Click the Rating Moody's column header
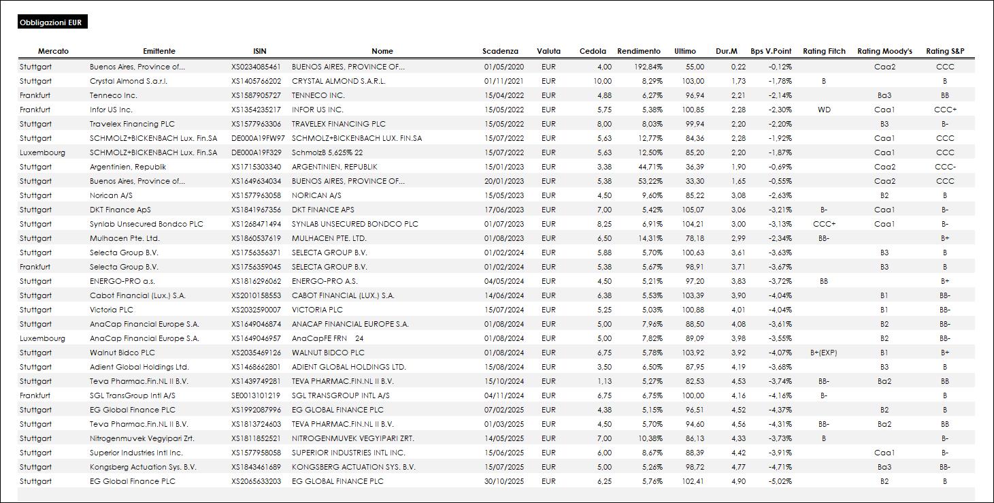The height and width of the screenshot is (503, 994). [884, 51]
